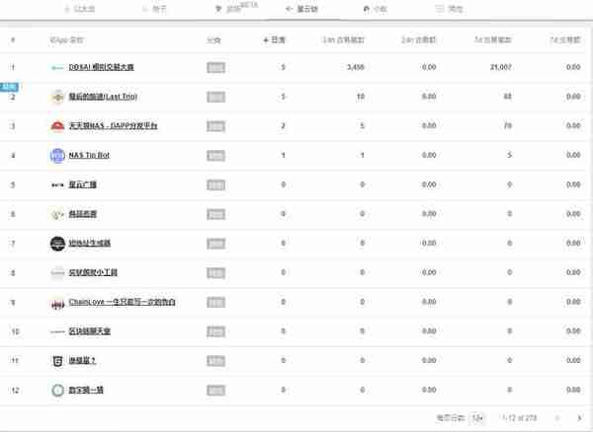This screenshot has width=593, height=432.
Task: Click the '21,007' cell in row 1
Action: click(x=501, y=67)
